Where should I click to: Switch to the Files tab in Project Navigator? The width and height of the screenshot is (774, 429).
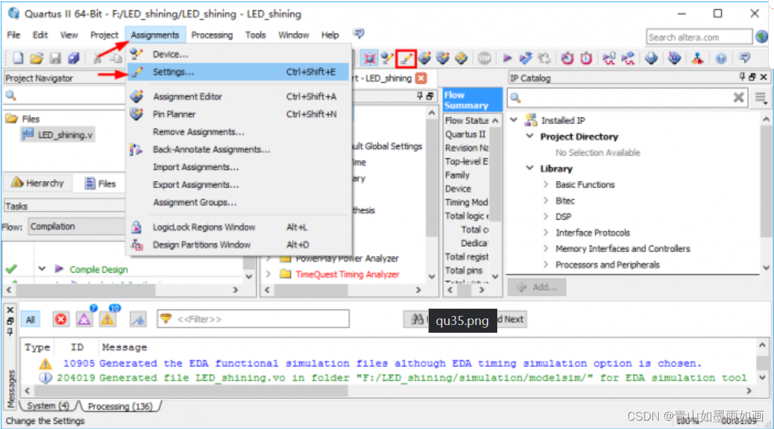[99, 183]
